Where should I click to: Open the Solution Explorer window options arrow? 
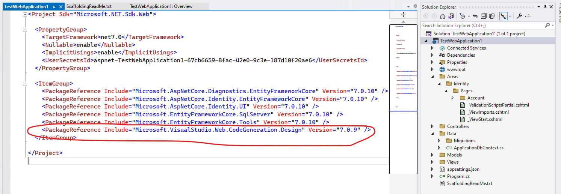coord(538,7)
